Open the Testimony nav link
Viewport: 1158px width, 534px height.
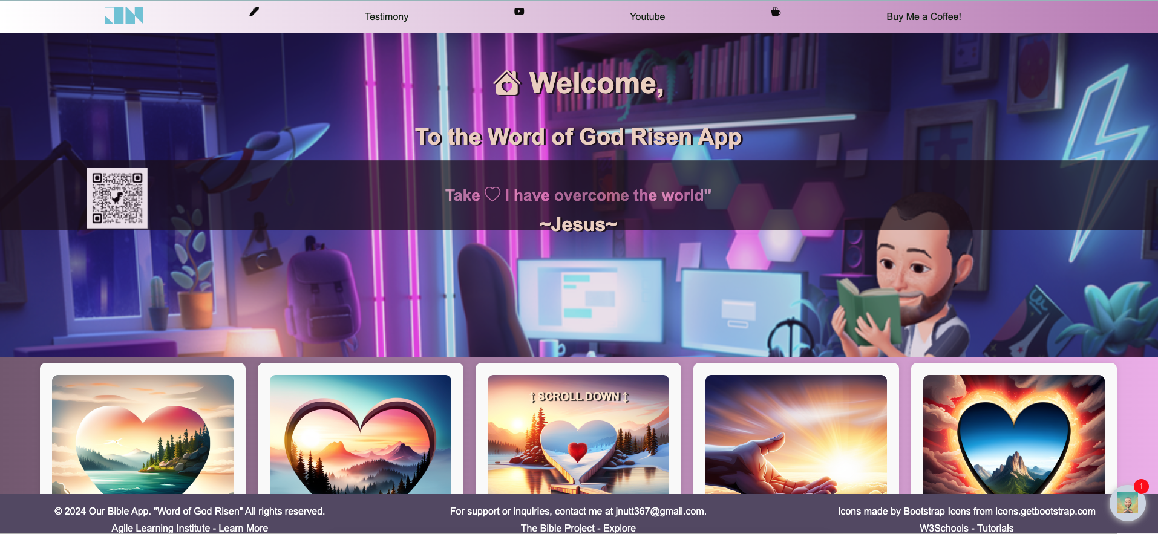[387, 16]
